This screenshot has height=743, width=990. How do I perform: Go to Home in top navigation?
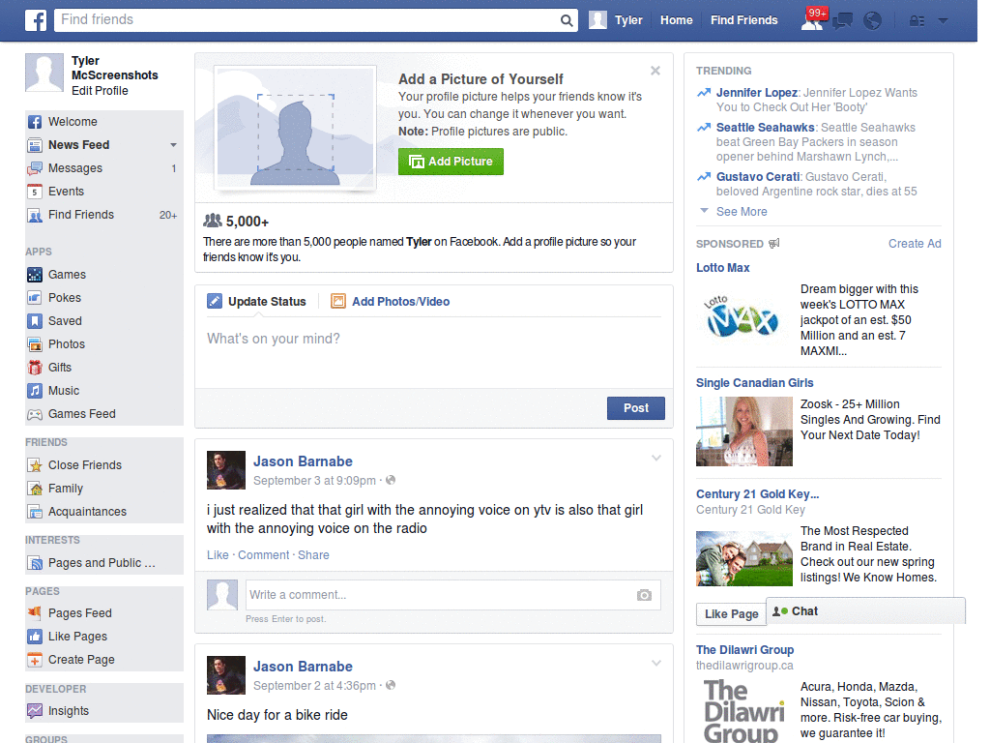tap(676, 20)
